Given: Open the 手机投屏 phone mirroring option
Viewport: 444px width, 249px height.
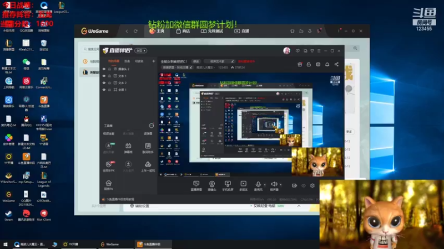Looking at the screenshot, I should click(x=228, y=186).
